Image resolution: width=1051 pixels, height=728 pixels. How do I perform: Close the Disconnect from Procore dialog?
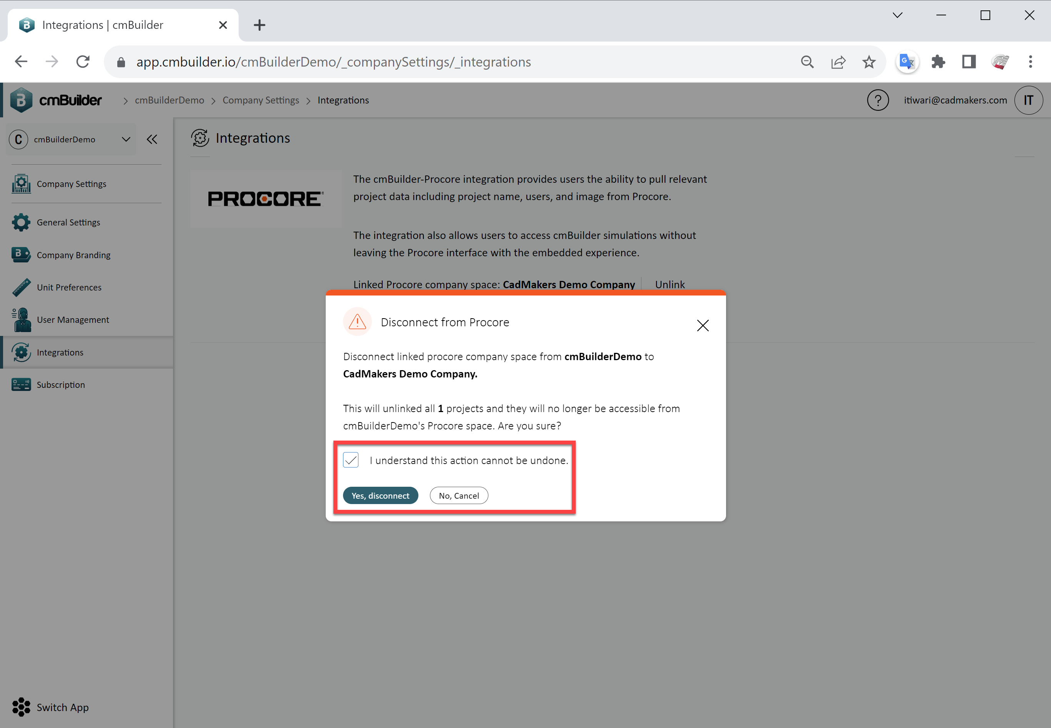click(x=702, y=325)
